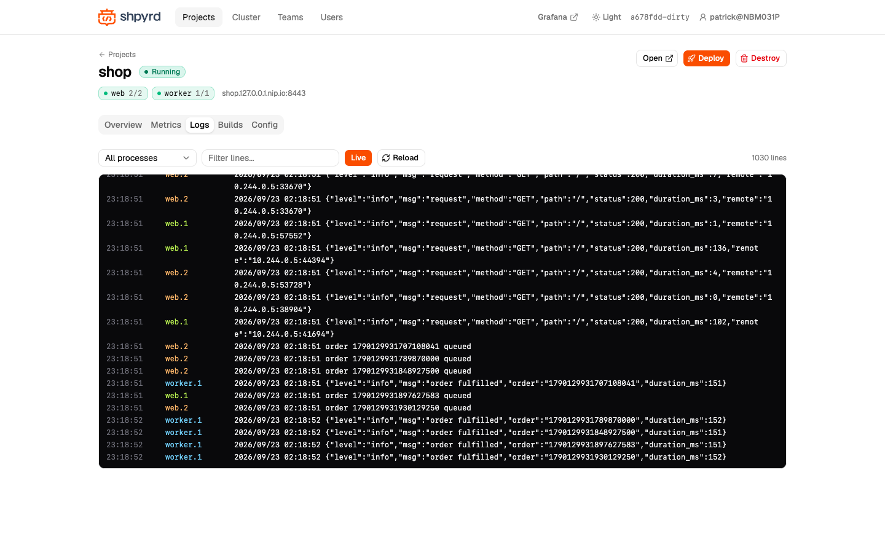The height and width of the screenshot is (553, 885).
Task: Click log line order 1790129931930129250 queued
Action: (442, 408)
